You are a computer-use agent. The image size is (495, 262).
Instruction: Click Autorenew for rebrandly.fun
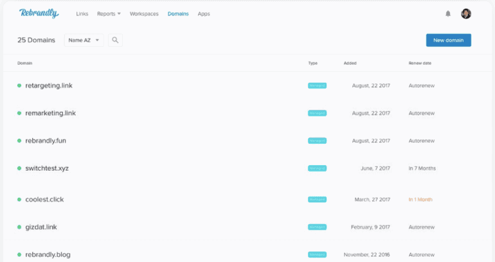(x=422, y=141)
